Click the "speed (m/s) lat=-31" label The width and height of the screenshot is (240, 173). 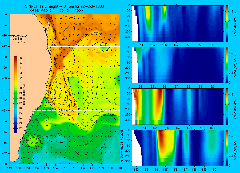235,106
